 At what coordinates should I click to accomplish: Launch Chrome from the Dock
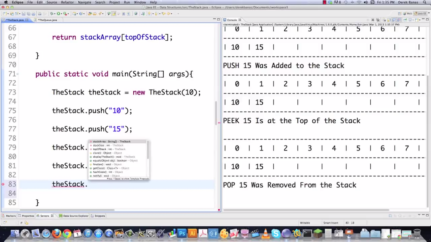tap(67, 233)
